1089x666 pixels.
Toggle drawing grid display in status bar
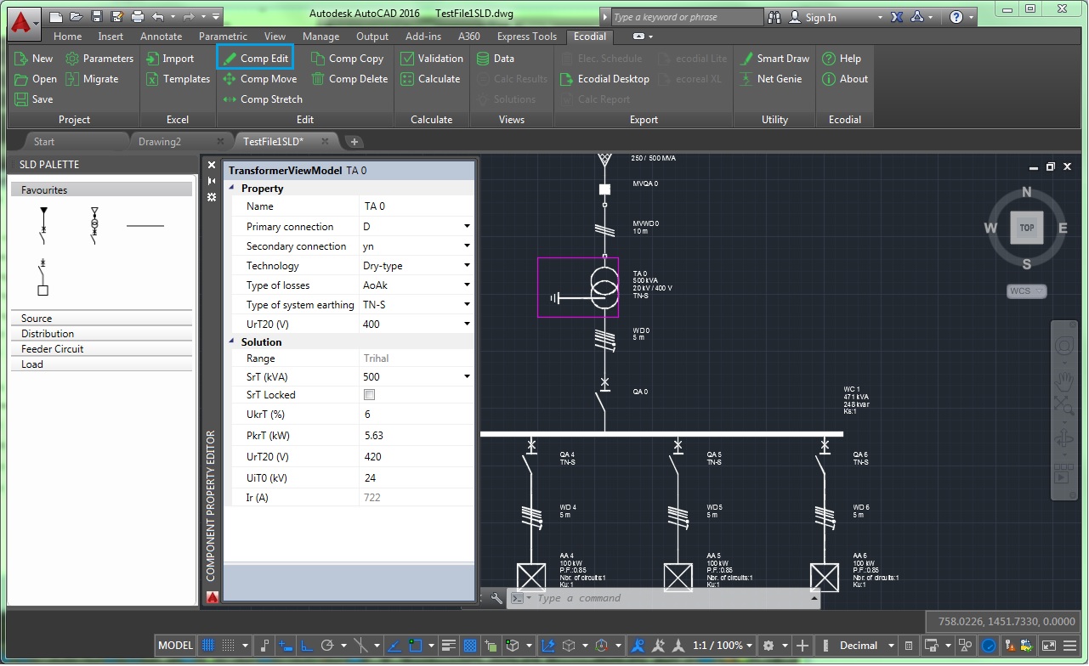coord(207,646)
